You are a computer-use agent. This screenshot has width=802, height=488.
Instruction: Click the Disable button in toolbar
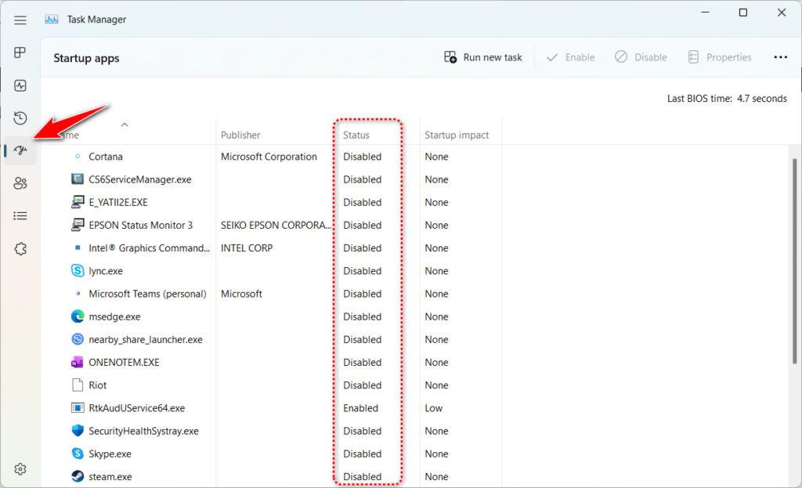click(x=641, y=57)
